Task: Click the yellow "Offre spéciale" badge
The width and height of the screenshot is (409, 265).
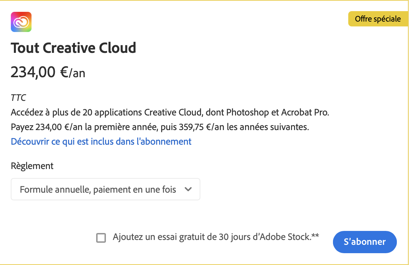Action: click(378, 19)
